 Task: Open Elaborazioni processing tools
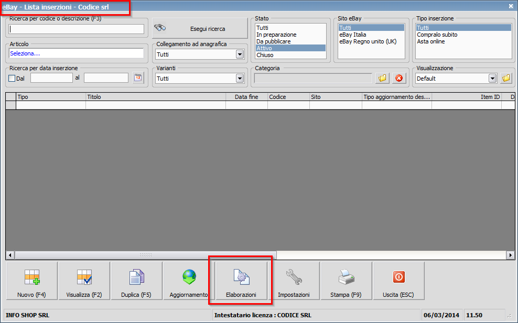241,281
